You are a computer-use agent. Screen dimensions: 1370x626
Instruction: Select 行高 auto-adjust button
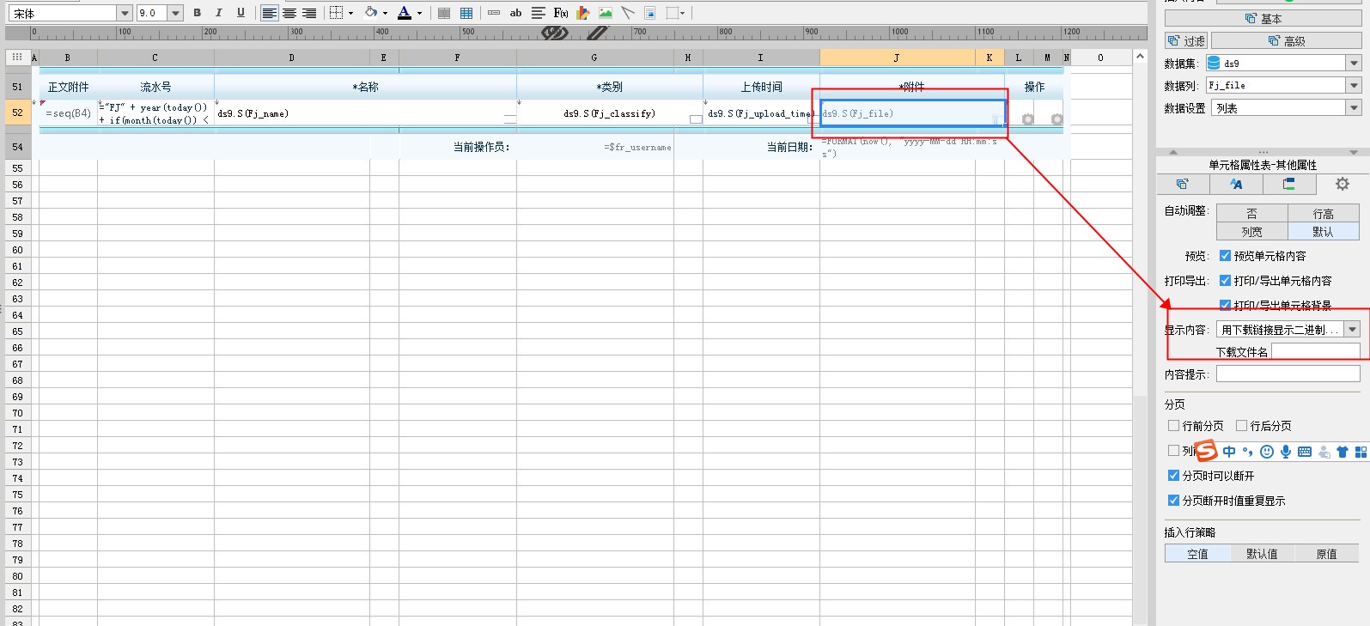coord(1323,214)
